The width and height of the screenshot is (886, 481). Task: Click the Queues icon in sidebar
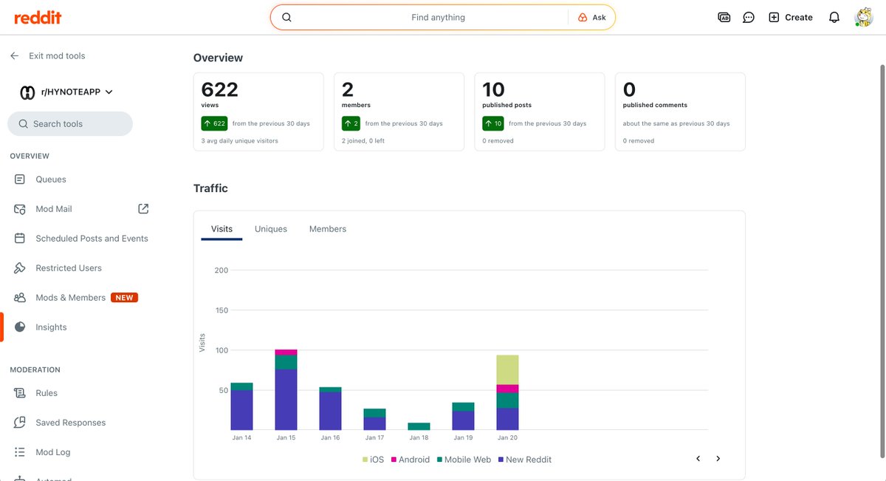pyautogui.click(x=20, y=180)
